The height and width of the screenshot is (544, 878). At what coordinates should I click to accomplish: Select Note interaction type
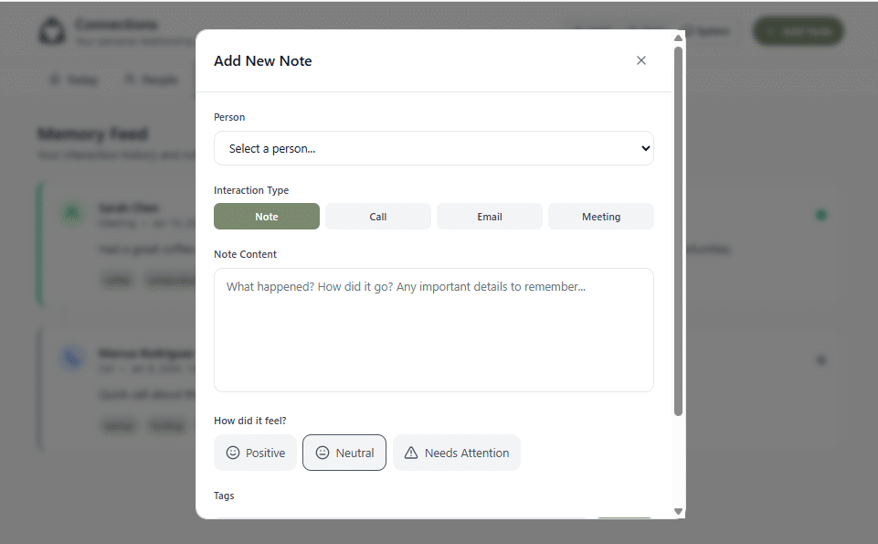[x=267, y=217]
